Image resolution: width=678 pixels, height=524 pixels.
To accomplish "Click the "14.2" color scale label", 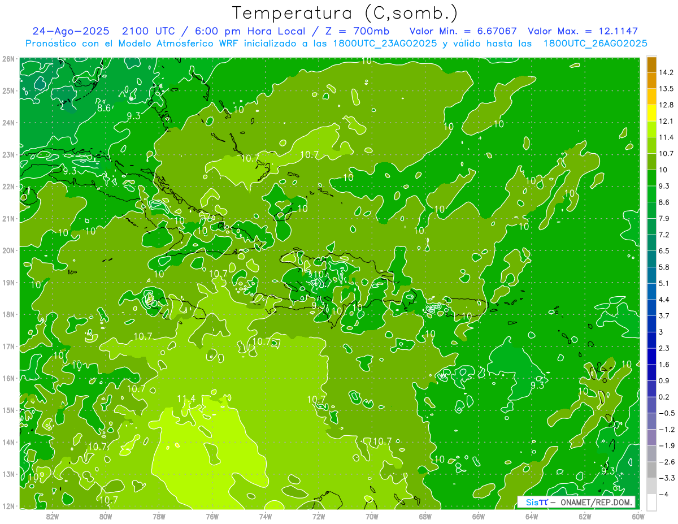I will pos(665,72).
